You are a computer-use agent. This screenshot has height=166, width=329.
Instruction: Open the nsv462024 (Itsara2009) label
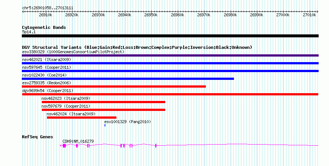click(x=71, y=114)
